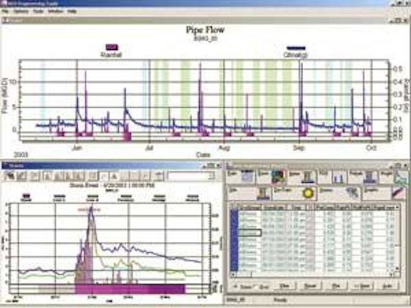
Task: Click the 'Sep' label on the date axis
Action: (x=299, y=148)
